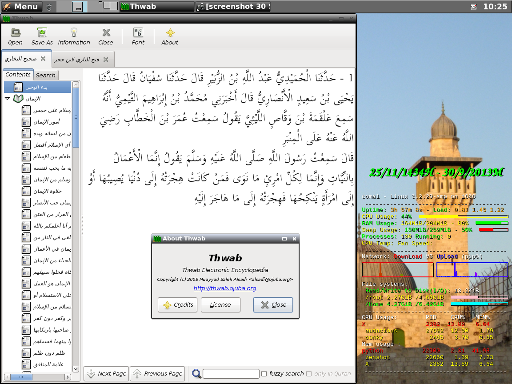Screen dimensions: 512x384
Task: Open Credits in About Thwab dialog
Action: point(178,304)
